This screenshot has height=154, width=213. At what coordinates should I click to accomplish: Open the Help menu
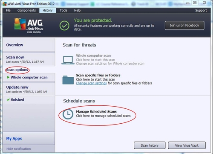[x=77, y=10]
